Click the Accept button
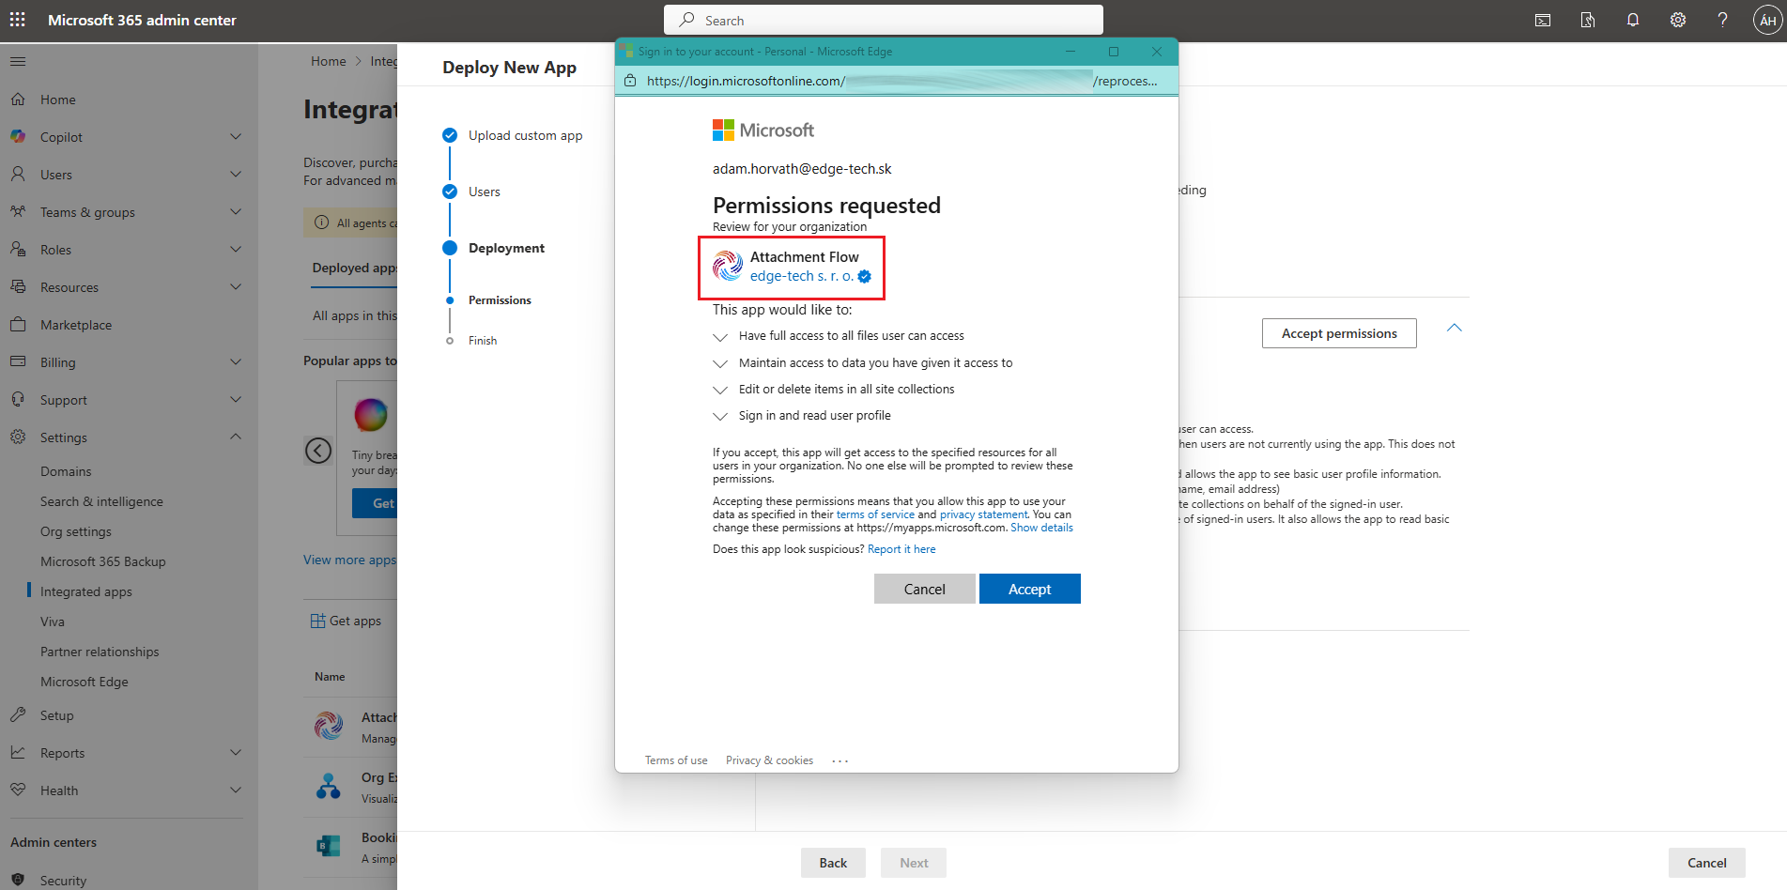Image resolution: width=1787 pixels, height=890 pixels. (x=1029, y=588)
